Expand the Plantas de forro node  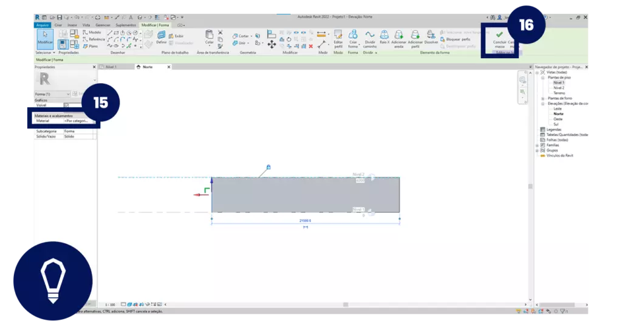point(542,98)
